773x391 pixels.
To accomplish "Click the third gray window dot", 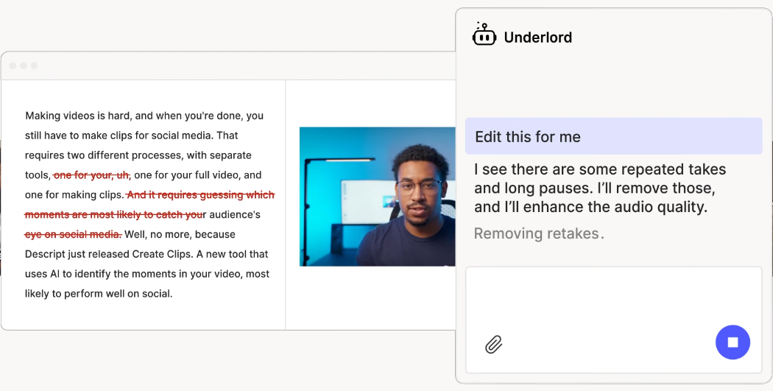I will click(x=34, y=66).
